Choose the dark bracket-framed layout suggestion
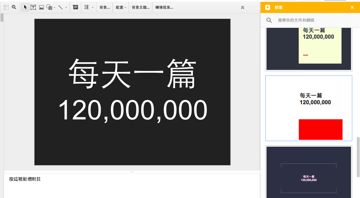The width and height of the screenshot is (360, 198). pyautogui.click(x=309, y=172)
